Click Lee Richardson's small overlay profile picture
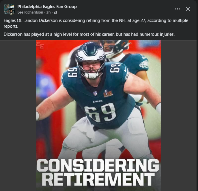Image resolution: width=198 pixels, height=191 pixels. click(11, 12)
